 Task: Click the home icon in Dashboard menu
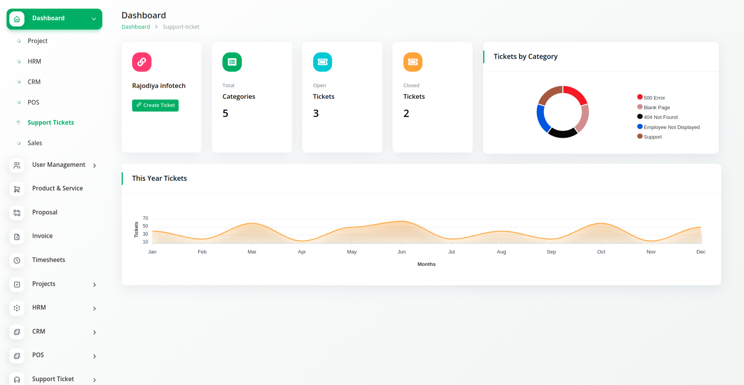pos(17,19)
